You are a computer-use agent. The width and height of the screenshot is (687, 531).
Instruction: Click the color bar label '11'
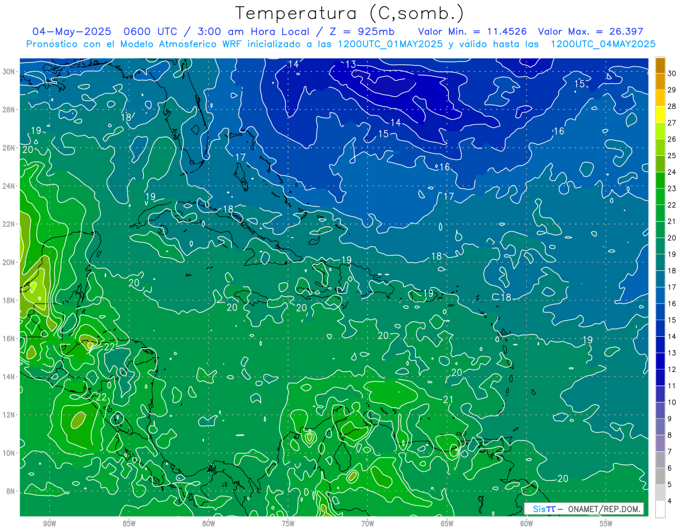click(672, 386)
